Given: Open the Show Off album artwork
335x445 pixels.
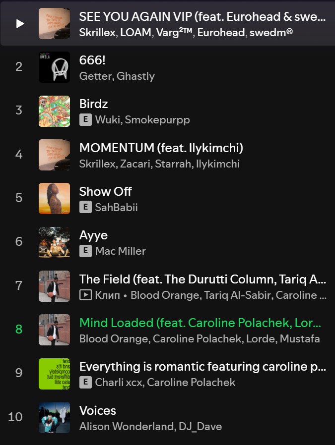Looking at the screenshot, I should [54, 198].
